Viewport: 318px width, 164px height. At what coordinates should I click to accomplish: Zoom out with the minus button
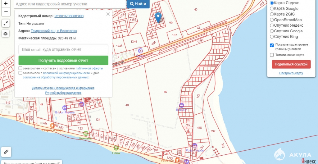click(x=6, y=12)
